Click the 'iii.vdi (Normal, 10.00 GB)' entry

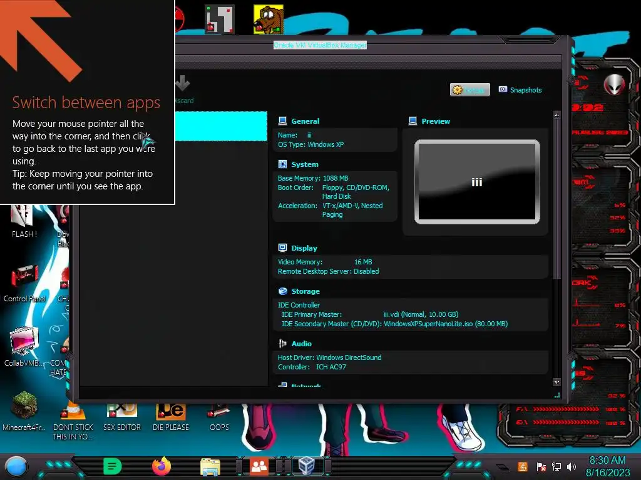pos(421,315)
